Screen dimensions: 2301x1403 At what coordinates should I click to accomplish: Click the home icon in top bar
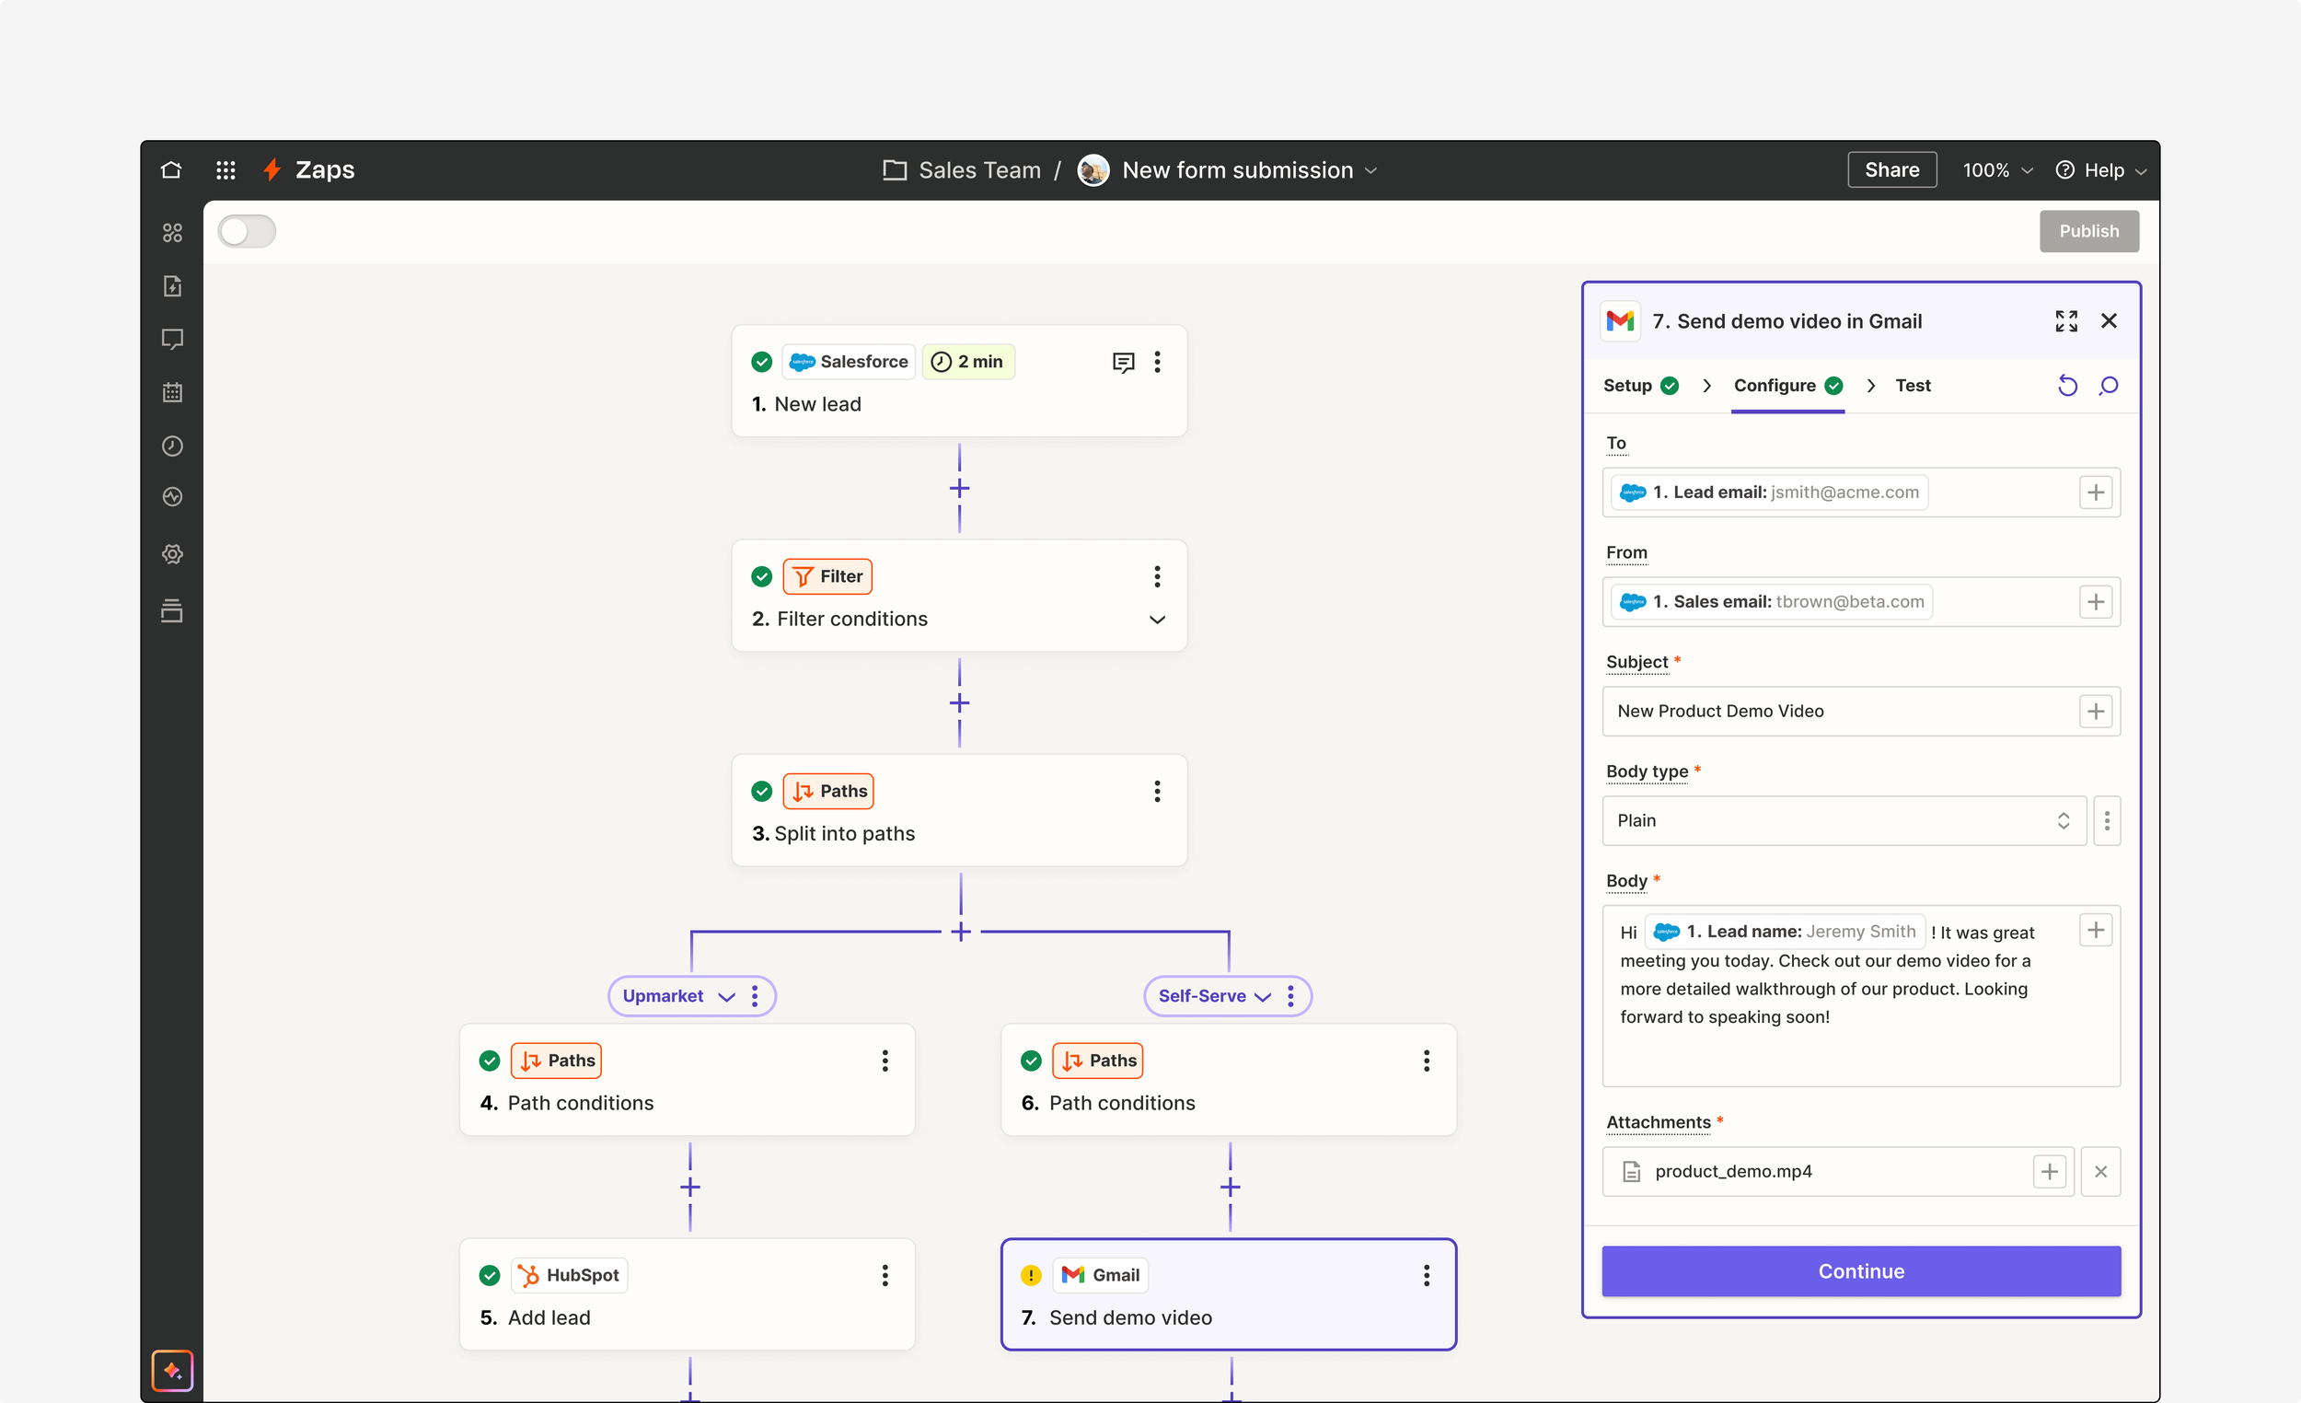(171, 170)
